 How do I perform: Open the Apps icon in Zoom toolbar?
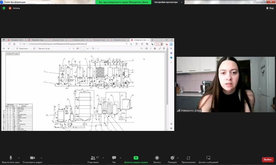188,158
